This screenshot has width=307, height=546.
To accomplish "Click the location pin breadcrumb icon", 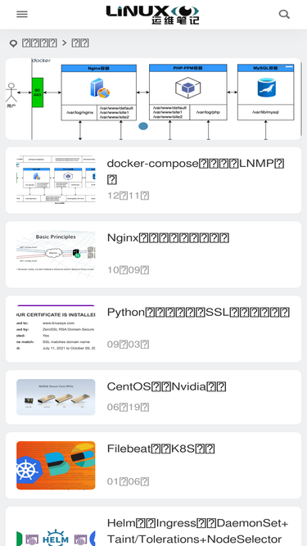I will click(x=13, y=43).
